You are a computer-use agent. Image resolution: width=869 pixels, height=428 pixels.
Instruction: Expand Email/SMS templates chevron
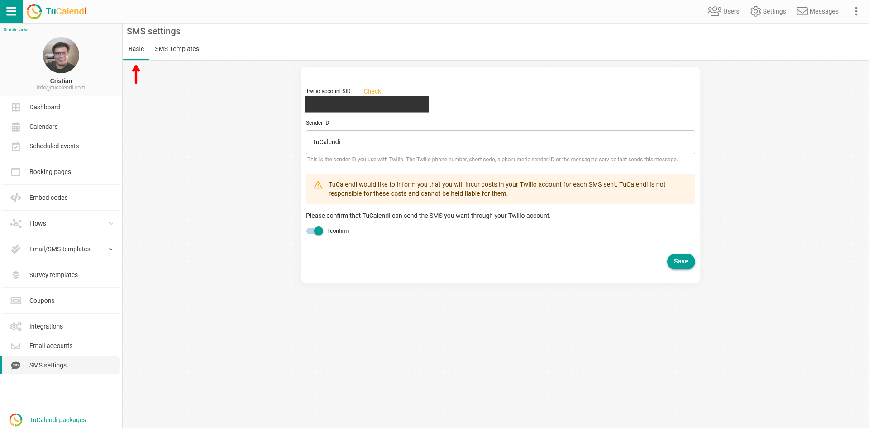click(111, 249)
